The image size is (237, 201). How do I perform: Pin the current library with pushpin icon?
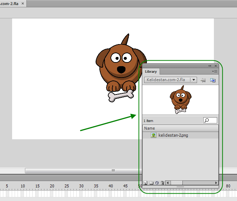click(x=203, y=80)
